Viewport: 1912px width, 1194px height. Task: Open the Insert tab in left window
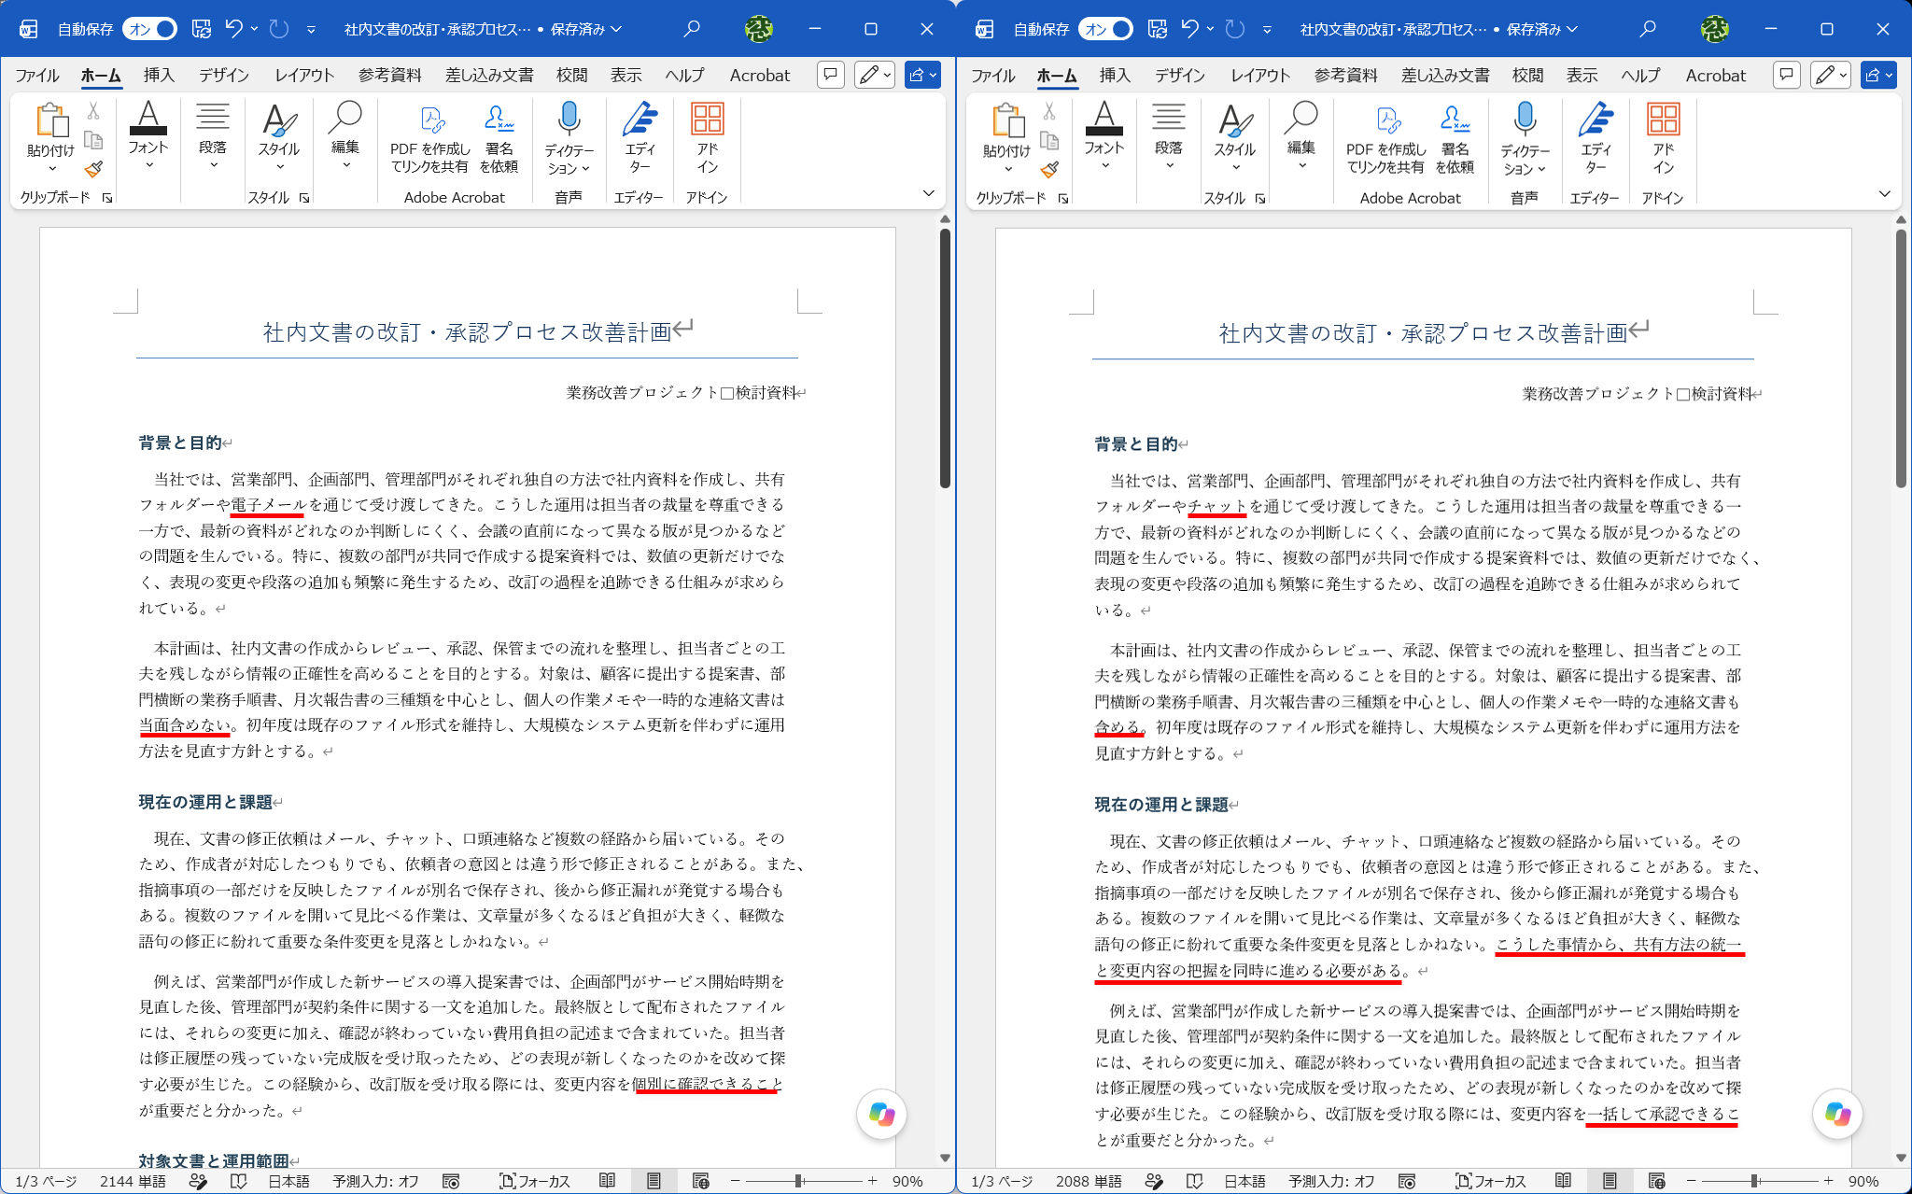pyautogui.click(x=159, y=75)
